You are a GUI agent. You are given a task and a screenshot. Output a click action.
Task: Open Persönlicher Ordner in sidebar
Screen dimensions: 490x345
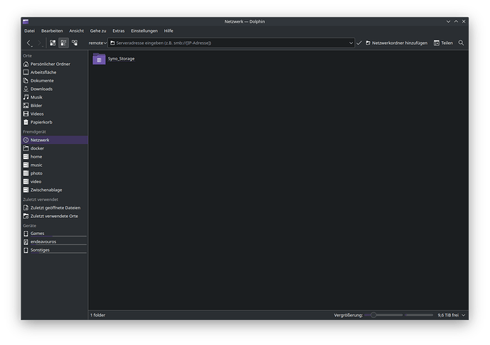pos(55,64)
